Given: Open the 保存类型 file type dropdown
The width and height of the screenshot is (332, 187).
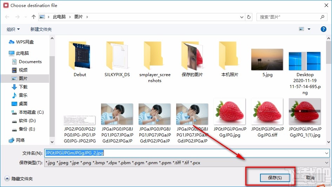Looking at the screenshot, I should pos(187,163).
